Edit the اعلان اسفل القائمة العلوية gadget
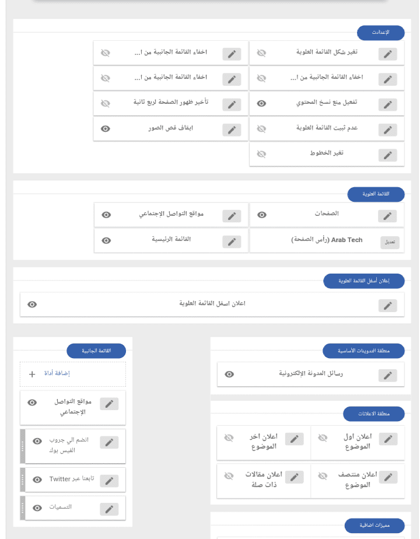420x539 pixels. click(387, 306)
